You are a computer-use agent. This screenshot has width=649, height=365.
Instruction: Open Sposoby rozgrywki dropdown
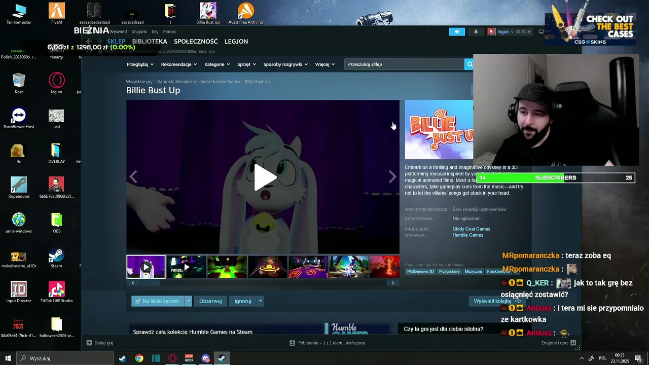285,64
